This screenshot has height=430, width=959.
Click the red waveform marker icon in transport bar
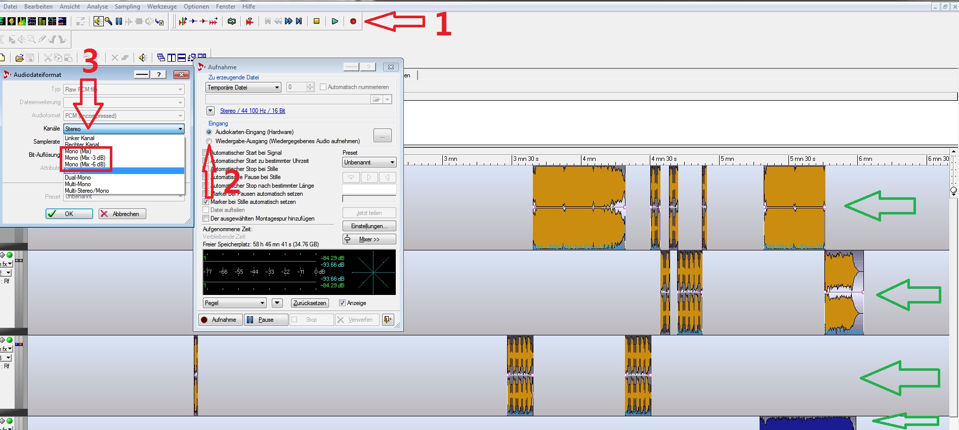[249, 21]
